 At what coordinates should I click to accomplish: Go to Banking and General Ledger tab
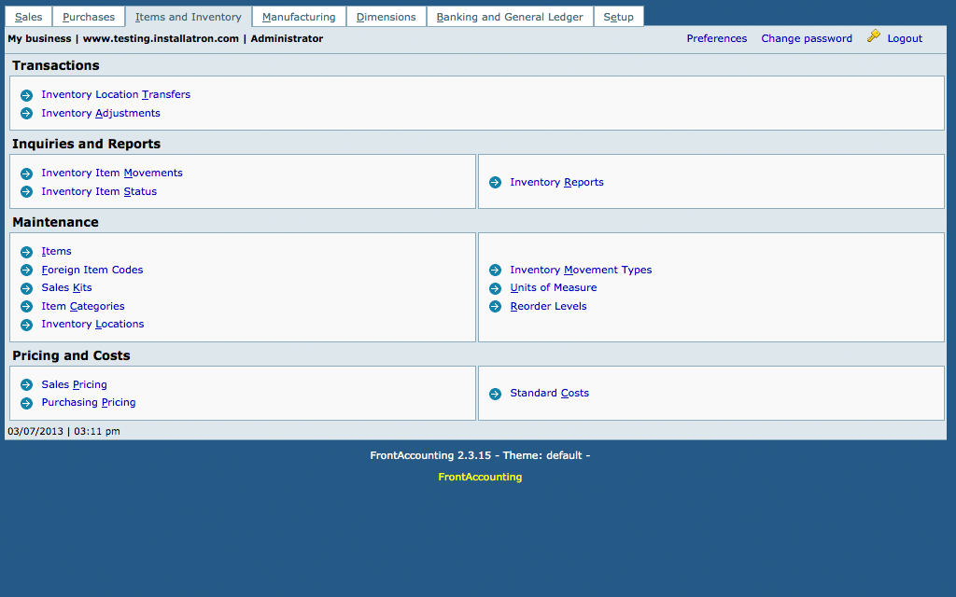click(510, 17)
